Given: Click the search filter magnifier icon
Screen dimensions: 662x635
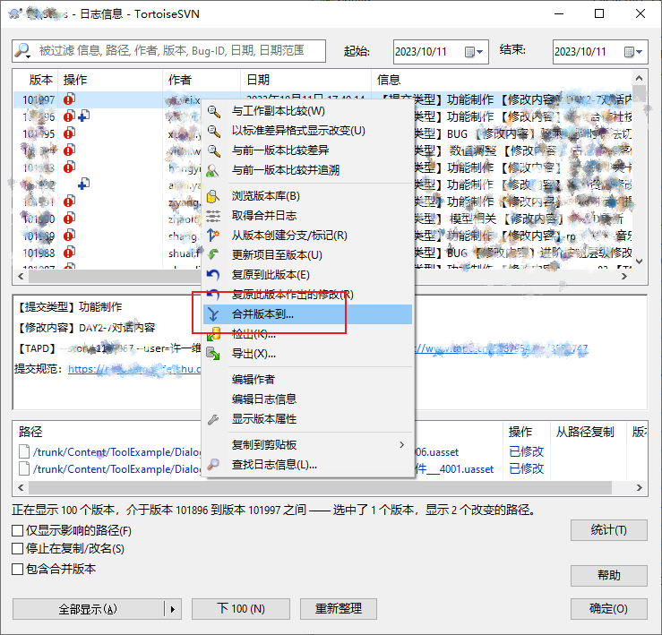Looking at the screenshot, I should 24,51.
